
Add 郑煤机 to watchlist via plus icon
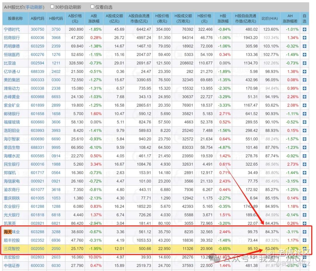click(304, 173)
